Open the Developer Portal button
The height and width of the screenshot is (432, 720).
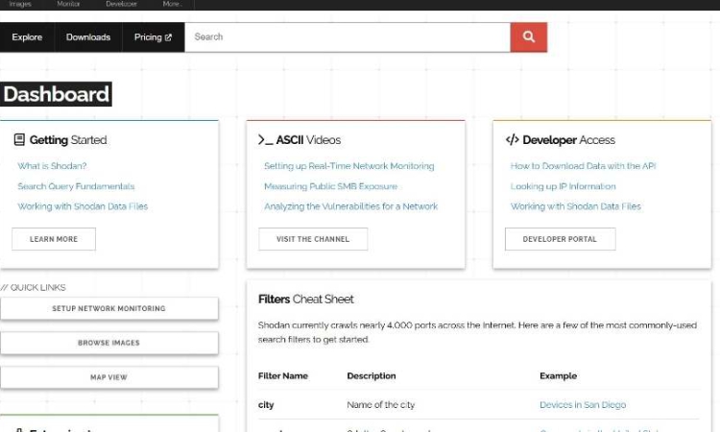(560, 239)
